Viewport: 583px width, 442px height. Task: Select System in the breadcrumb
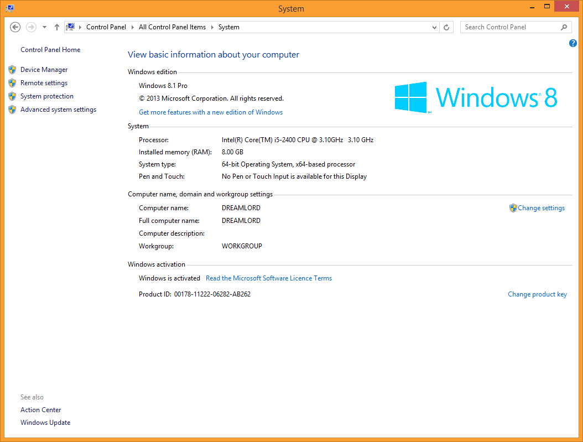click(228, 27)
